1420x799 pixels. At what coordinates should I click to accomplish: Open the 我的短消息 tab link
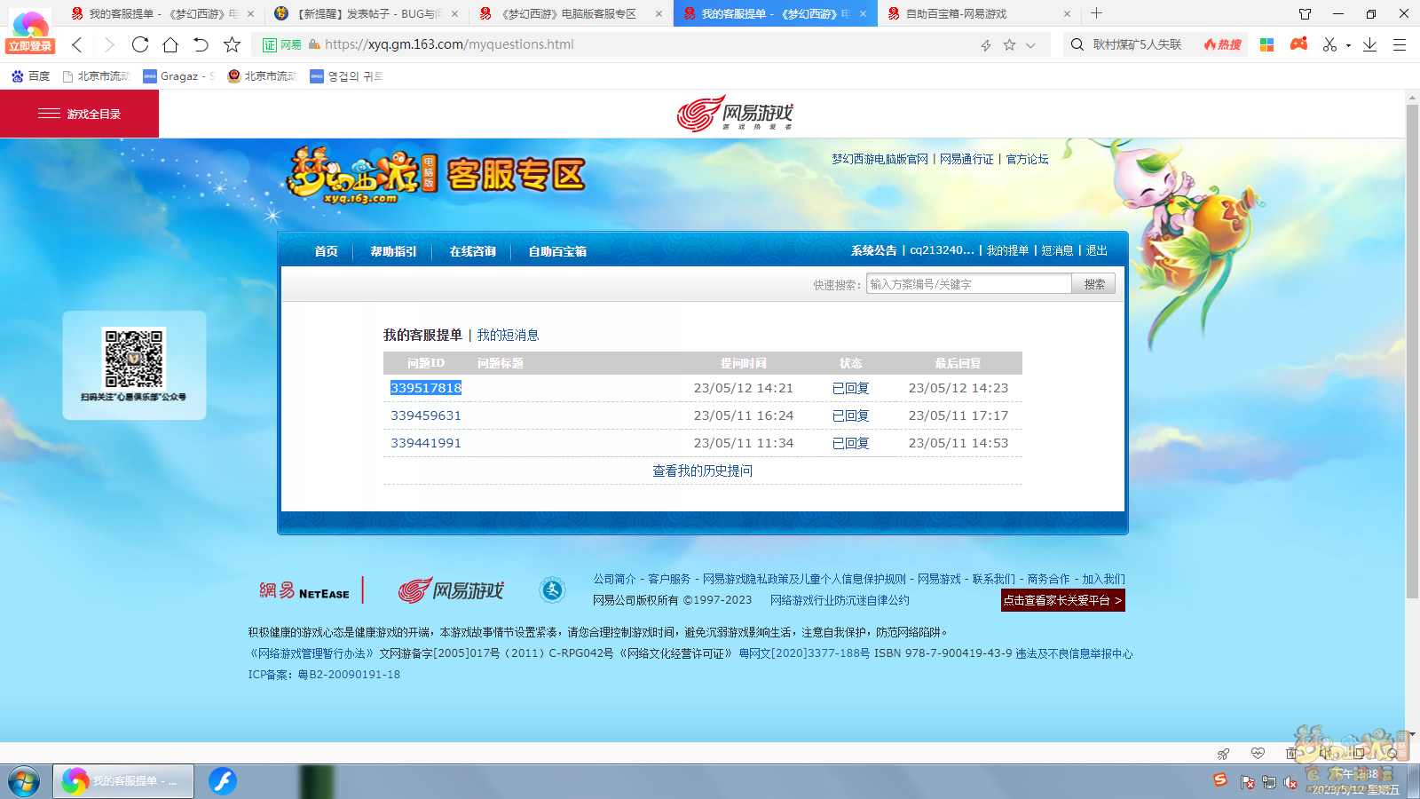(x=508, y=335)
